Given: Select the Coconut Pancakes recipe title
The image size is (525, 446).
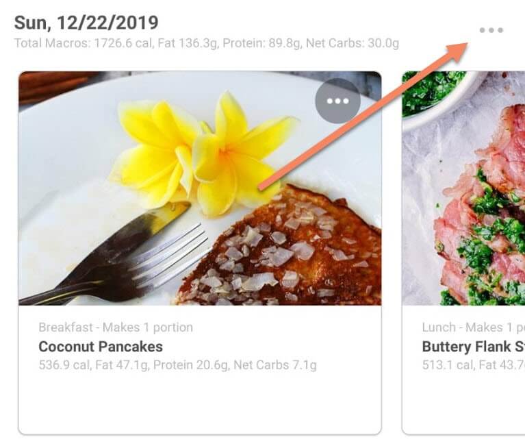Looking at the screenshot, I should 101,347.
